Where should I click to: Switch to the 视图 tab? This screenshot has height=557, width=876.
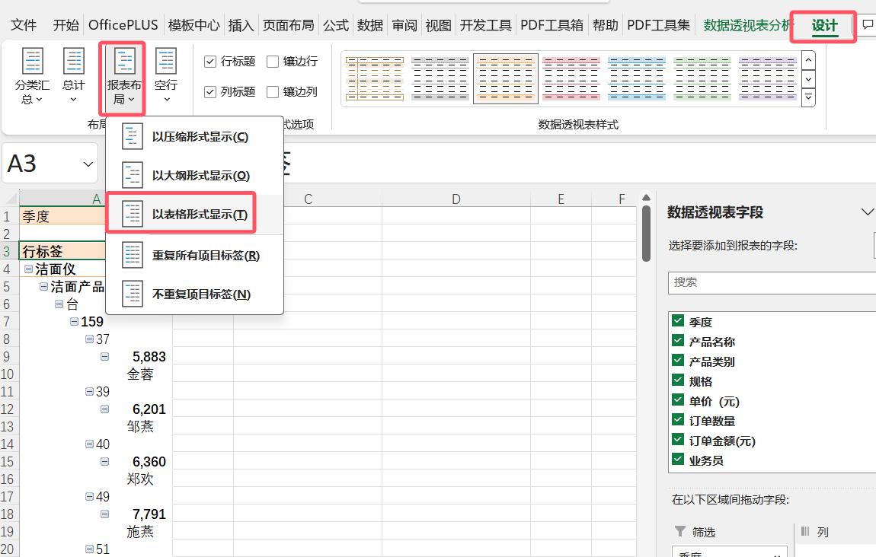pos(438,25)
